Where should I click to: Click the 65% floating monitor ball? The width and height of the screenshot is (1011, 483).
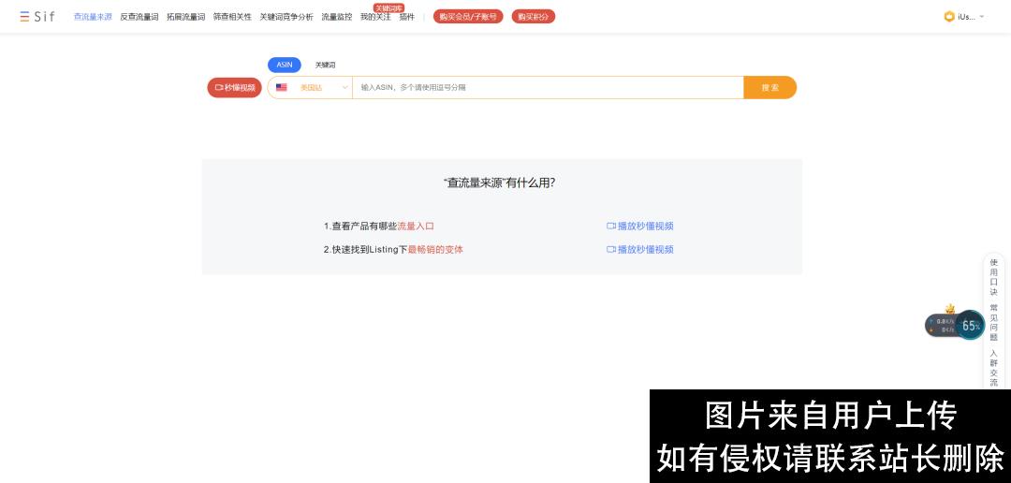(970, 326)
